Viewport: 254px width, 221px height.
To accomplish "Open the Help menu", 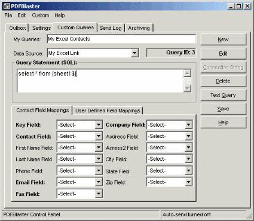I will click(60, 16).
